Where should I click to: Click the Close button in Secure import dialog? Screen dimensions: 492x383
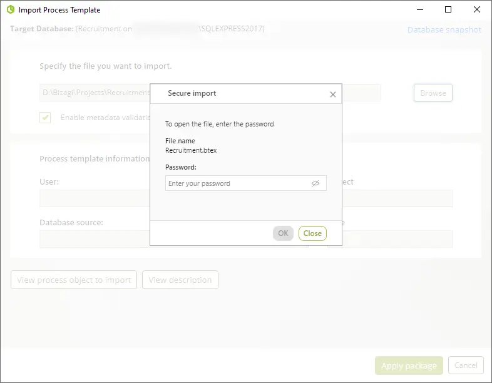pyautogui.click(x=312, y=233)
